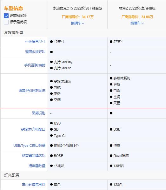Click the Revel锐威 speaker brand value
Image resolution: width=166 pixels, height=190 pixels.
(121, 156)
